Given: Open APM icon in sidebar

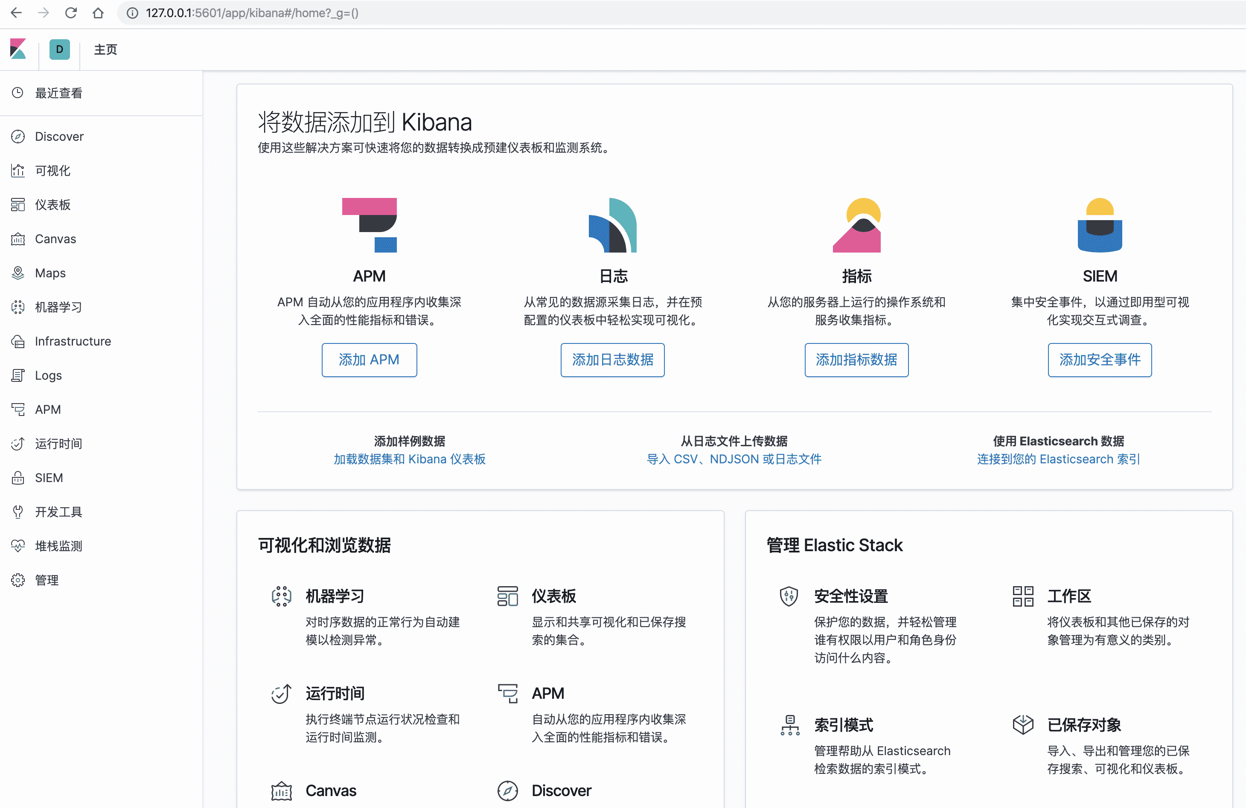Looking at the screenshot, I should pyautogui.click(x=18, y=409).
